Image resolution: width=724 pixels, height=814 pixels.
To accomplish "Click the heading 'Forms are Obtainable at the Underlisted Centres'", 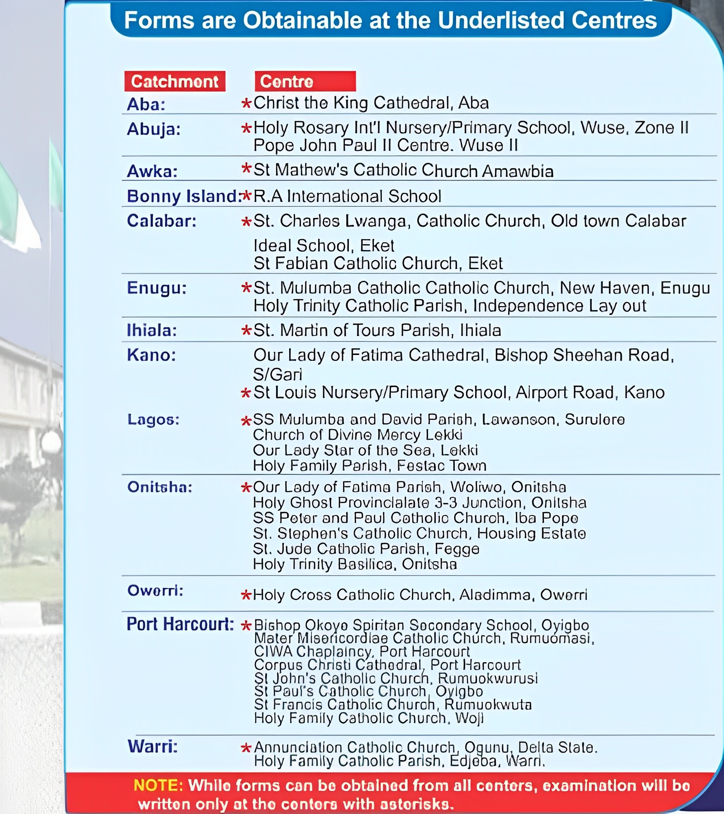I will 390,20.
